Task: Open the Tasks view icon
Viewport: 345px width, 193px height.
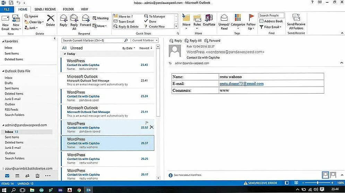Action: [37, 176]
